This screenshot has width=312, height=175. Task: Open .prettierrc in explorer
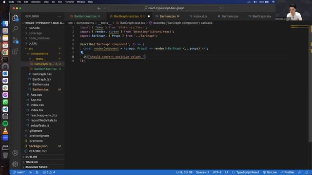point(36,141)
